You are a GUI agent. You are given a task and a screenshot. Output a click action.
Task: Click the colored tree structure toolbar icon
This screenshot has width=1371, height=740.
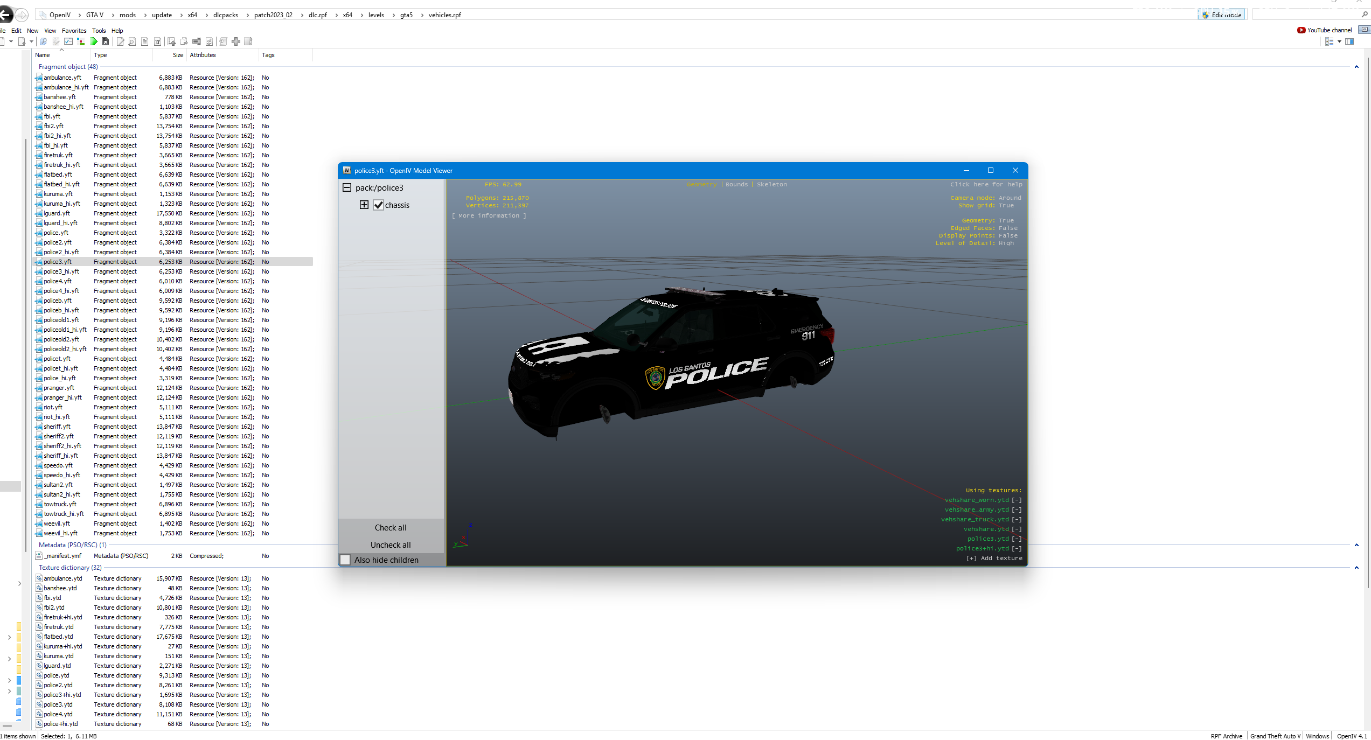click(x=81, y=41)
